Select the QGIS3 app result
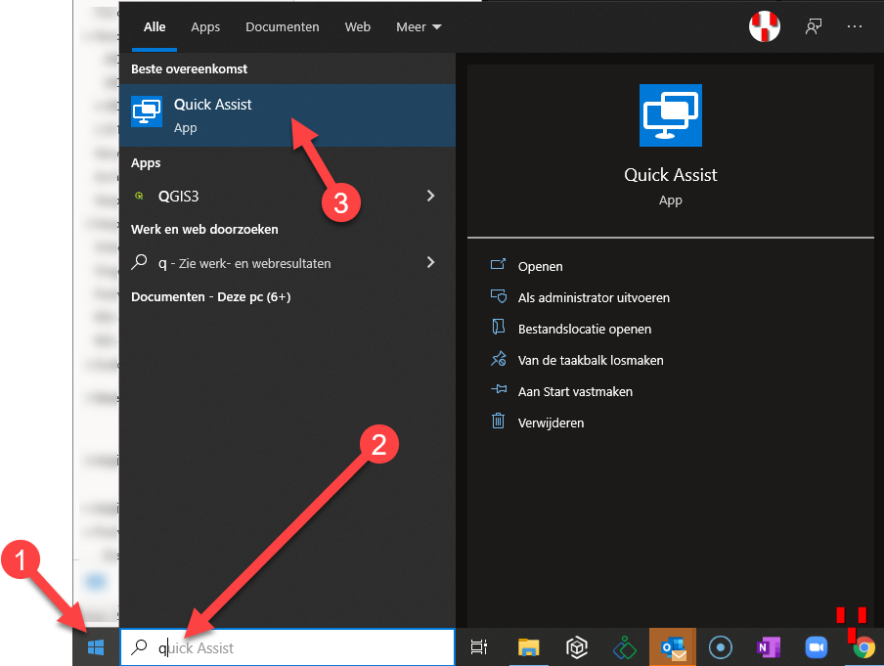884x666 pixels. click(287, 197)
